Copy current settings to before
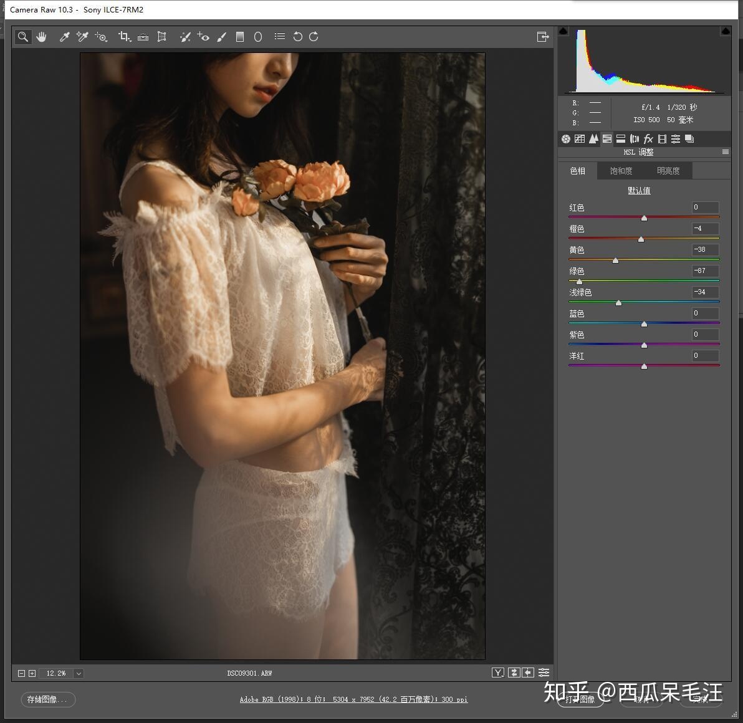 click(x=528, y=673)
